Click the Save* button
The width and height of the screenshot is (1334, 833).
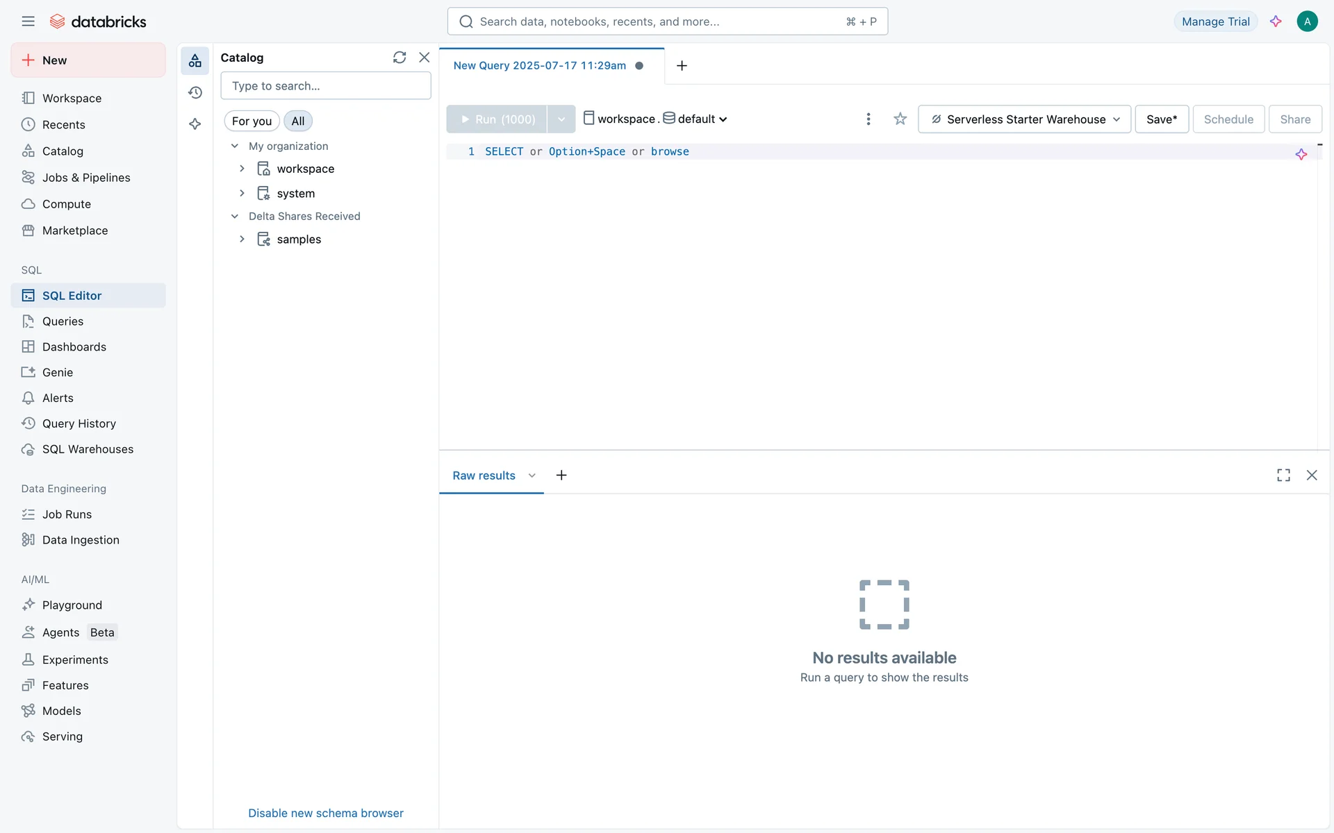coord(1161,119)
